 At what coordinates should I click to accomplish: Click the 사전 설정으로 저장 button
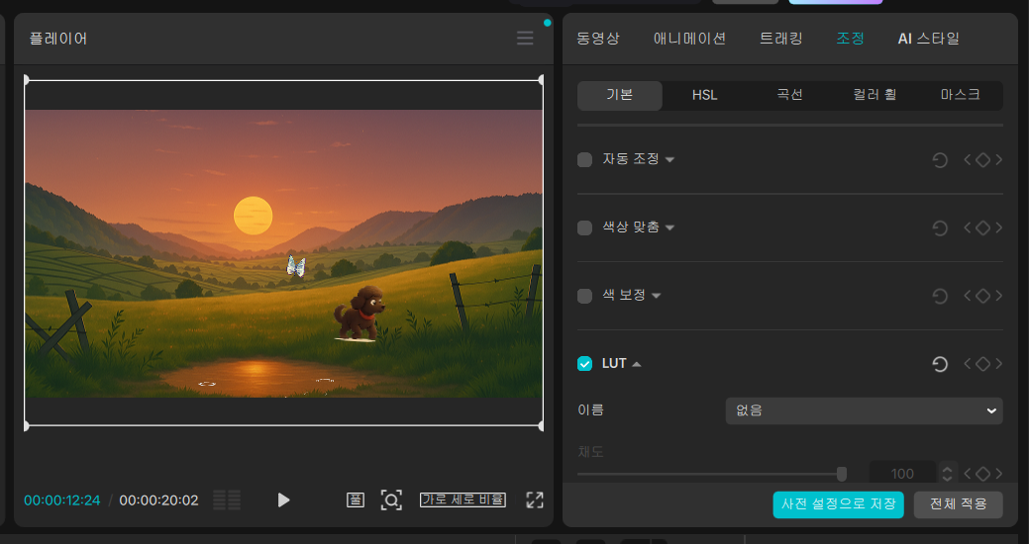[838, 504]
